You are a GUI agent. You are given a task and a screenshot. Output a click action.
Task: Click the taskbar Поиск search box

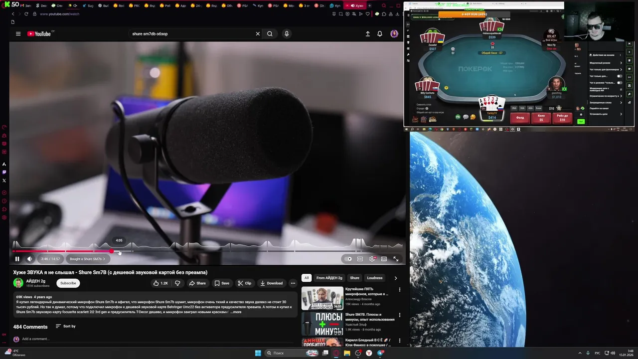[291, 353]
